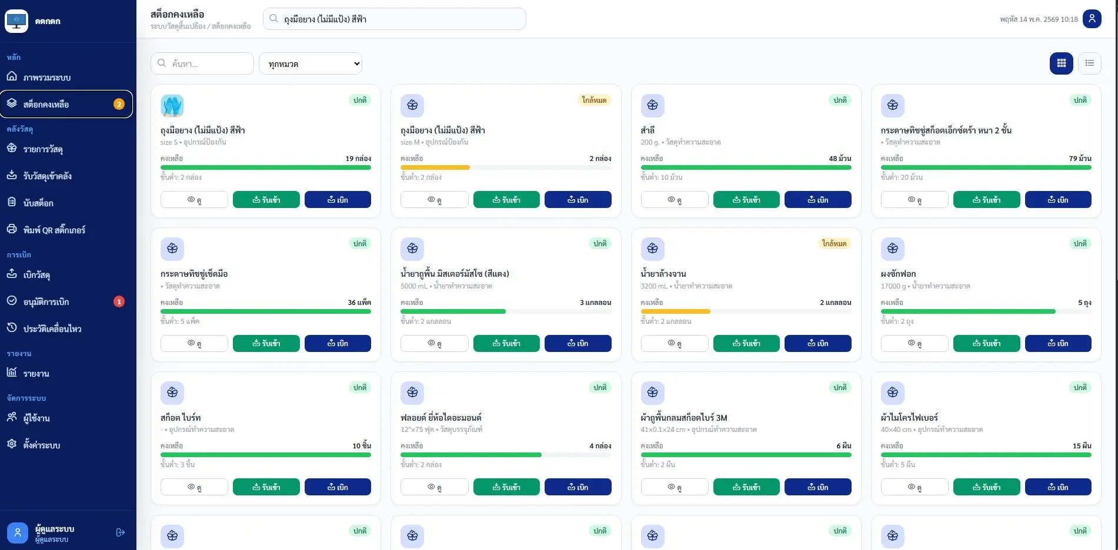This screenshot has height=550, width=1118.
Task: Click the box icon on สก๊อต ไบร์ท card
Action: (x=172, y=393)
